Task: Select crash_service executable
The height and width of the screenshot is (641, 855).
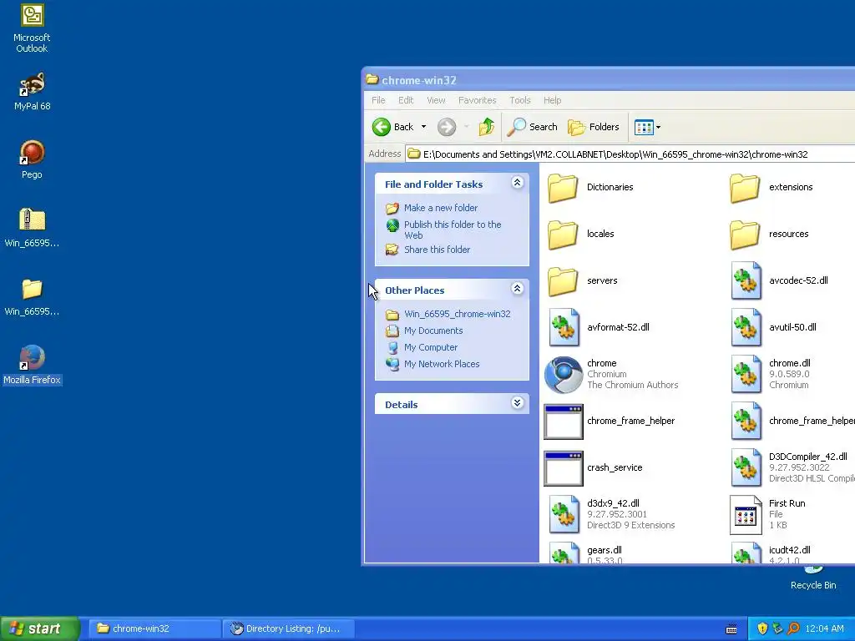Action: (594, 468)
